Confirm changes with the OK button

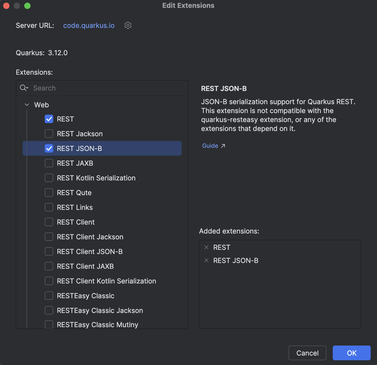(351, 353)
